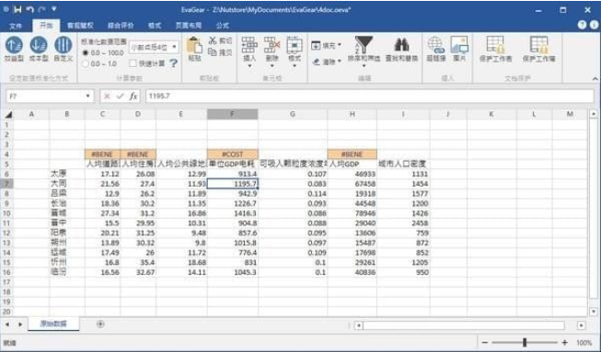
Task: Toggle the quick calculation (快速计算) checkbox
Action: point(133,63)
